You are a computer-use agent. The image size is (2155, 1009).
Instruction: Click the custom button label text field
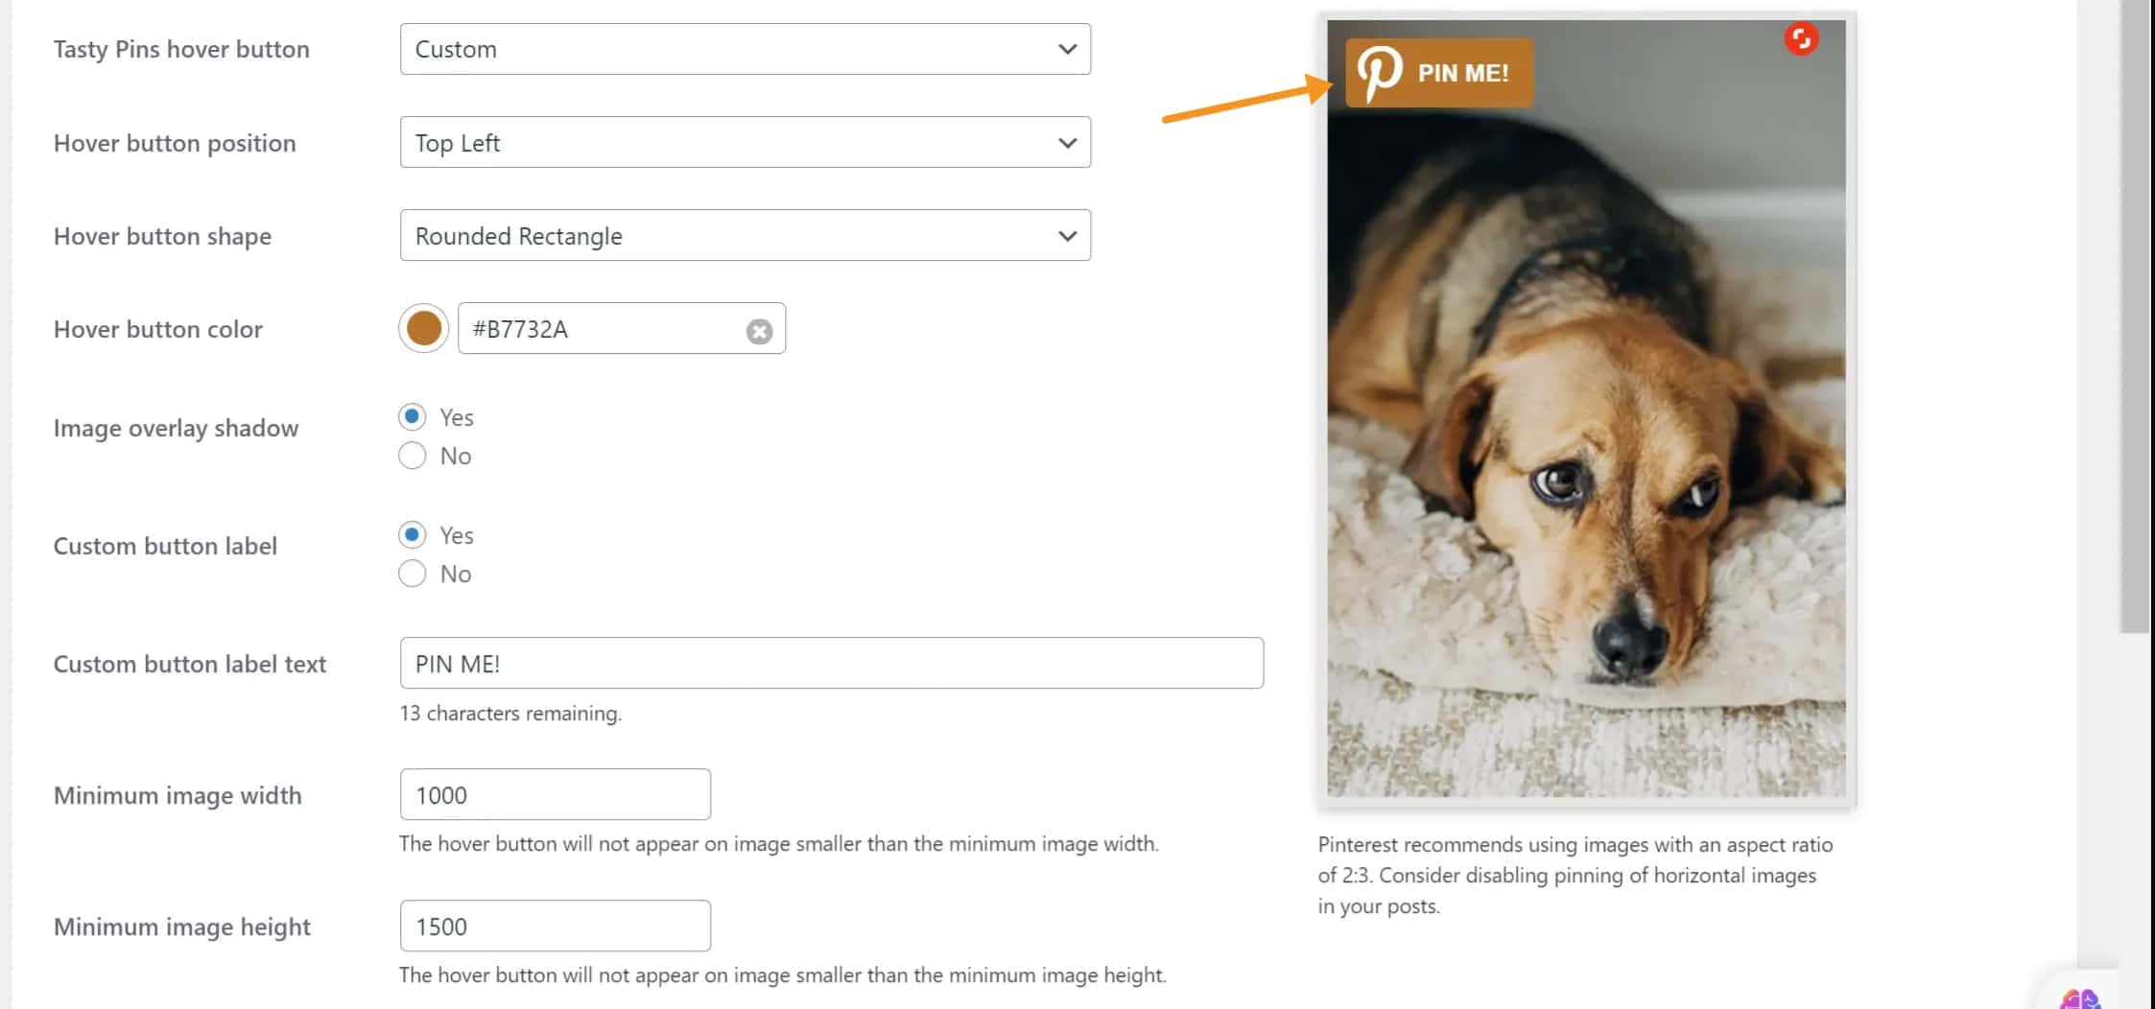coord(831,663)
